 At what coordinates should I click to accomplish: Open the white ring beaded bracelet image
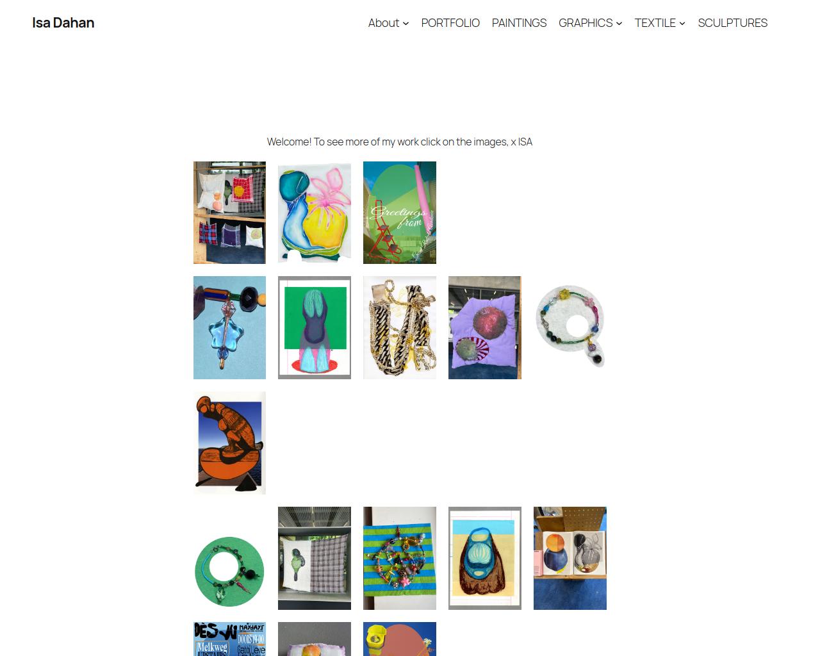[570, 327]
